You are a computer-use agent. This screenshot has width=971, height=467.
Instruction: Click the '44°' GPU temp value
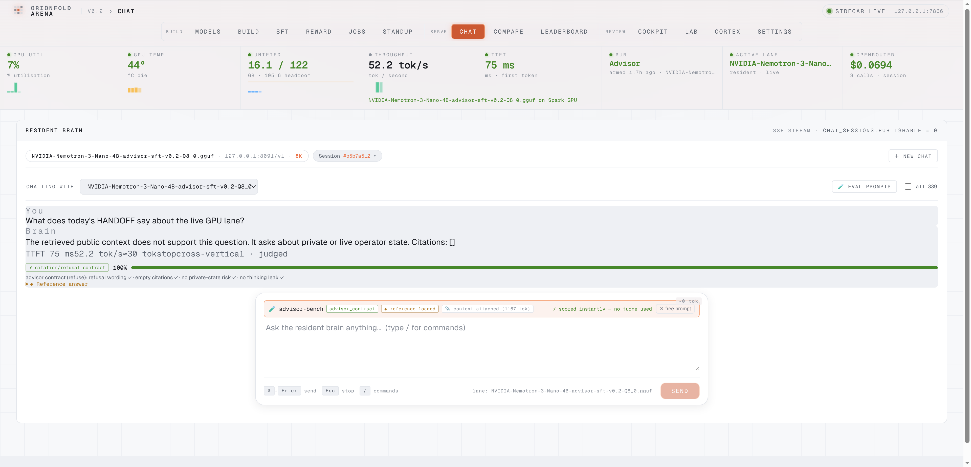pos(136,65)
